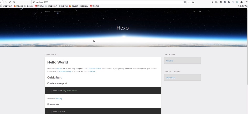Click the chat bubble toolbar icon

point(225,2)
